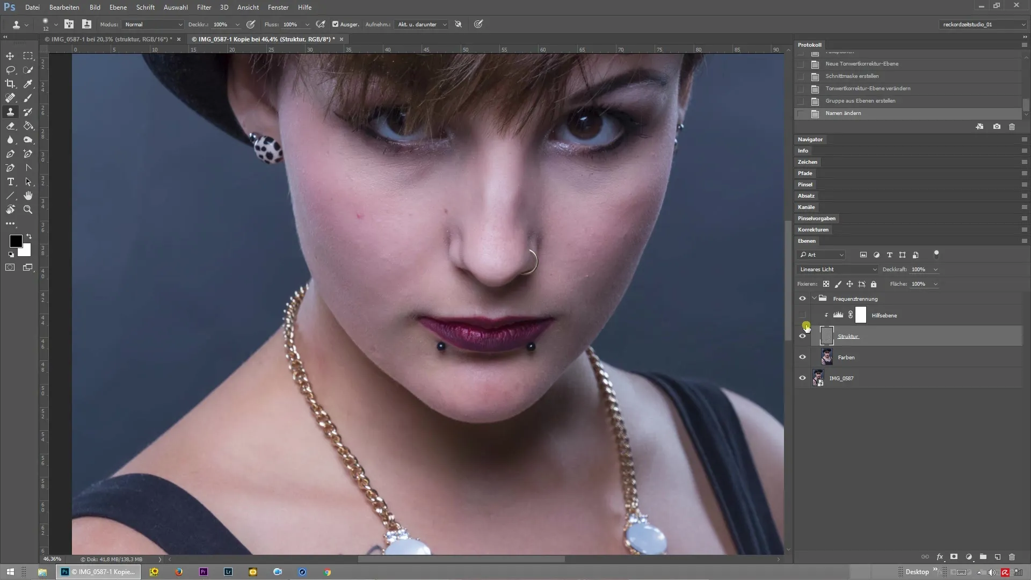The height and width of the screenshot is (580, 1031).
Task: Show the Hilfsebene layer
Action: tap(802, 315)
